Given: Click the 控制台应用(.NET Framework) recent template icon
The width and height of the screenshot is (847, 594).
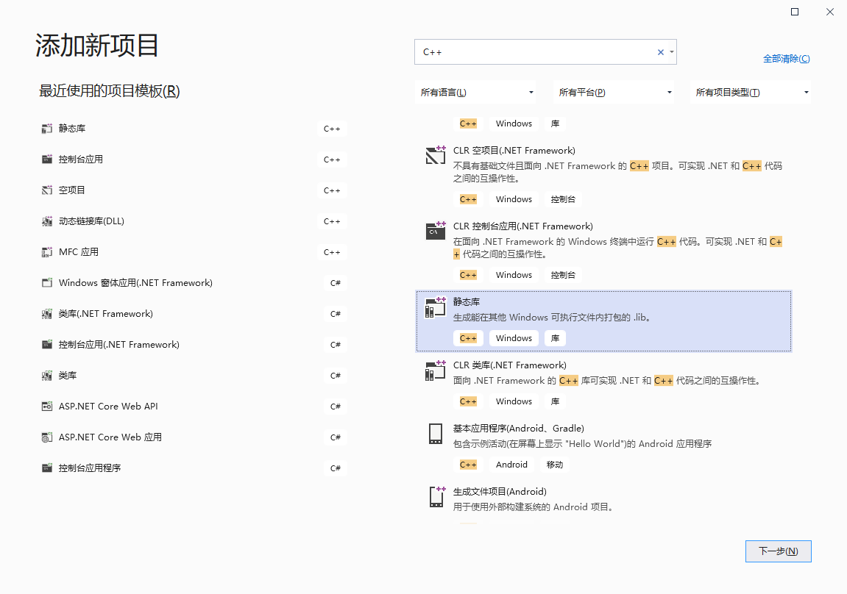Looking at the screenshot, I should [47, 344].
